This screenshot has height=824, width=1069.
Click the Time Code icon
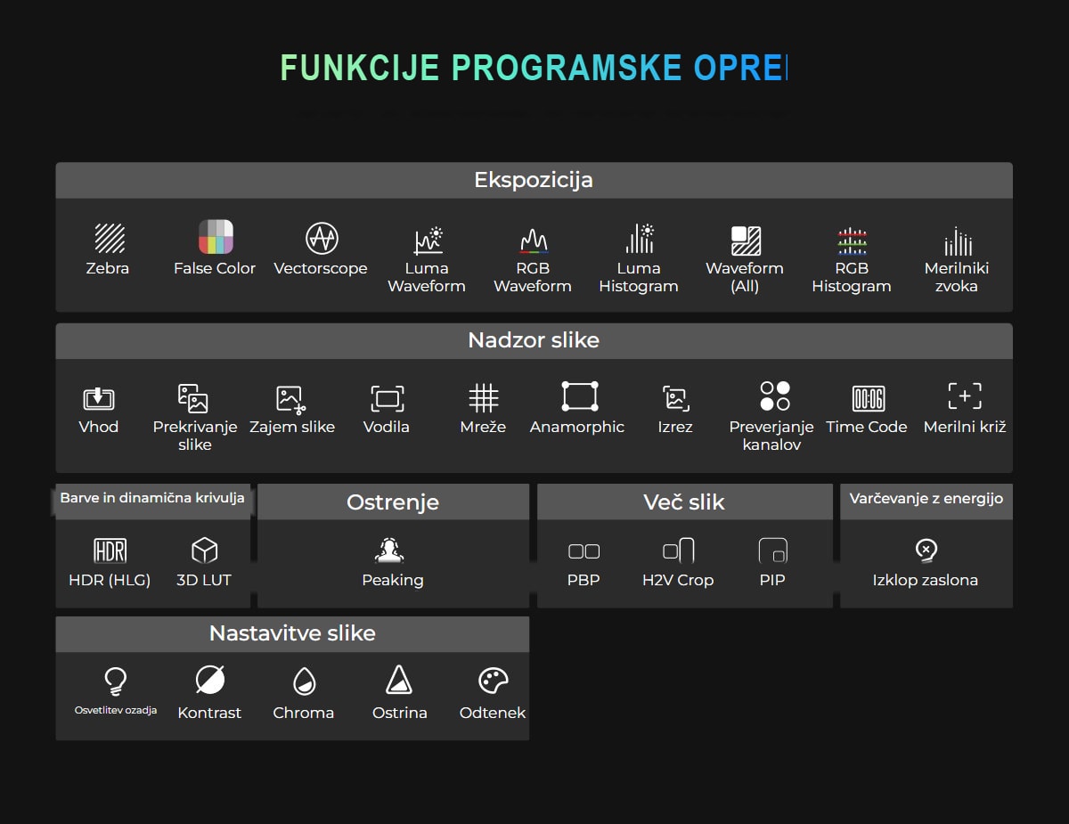point(869,398)
